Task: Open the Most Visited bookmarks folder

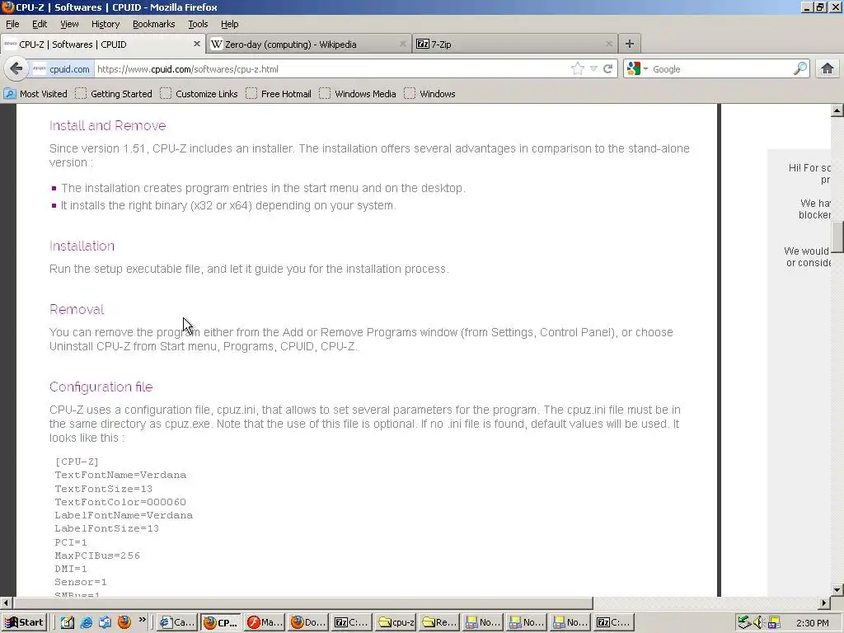Action: pos(35,94)
